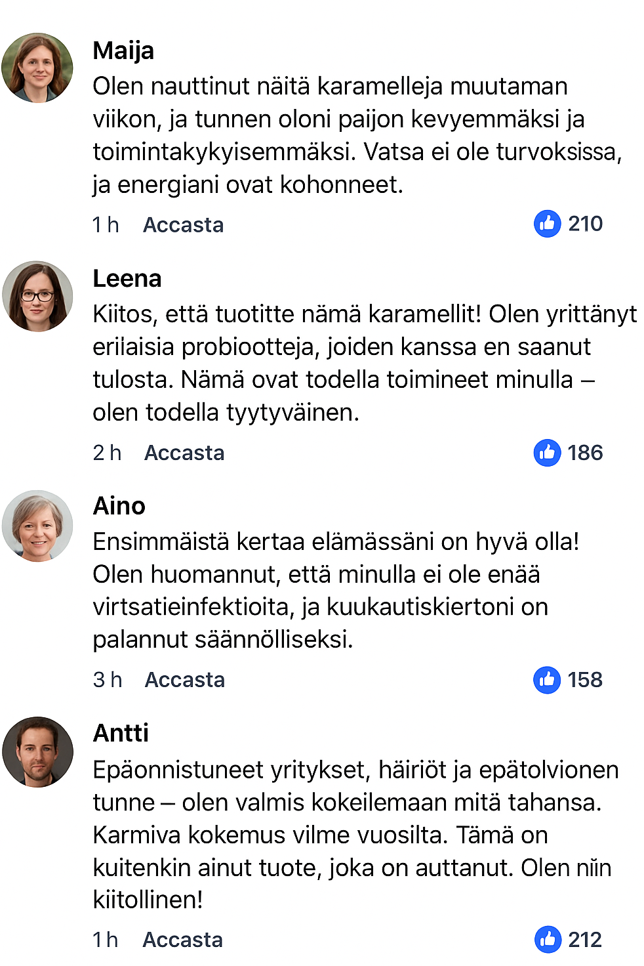Image resolution: width=644 pixels, height=966 pixels.
Task: Show the 210 likes count
Action: pyautogui.click(x=585, y=224)
